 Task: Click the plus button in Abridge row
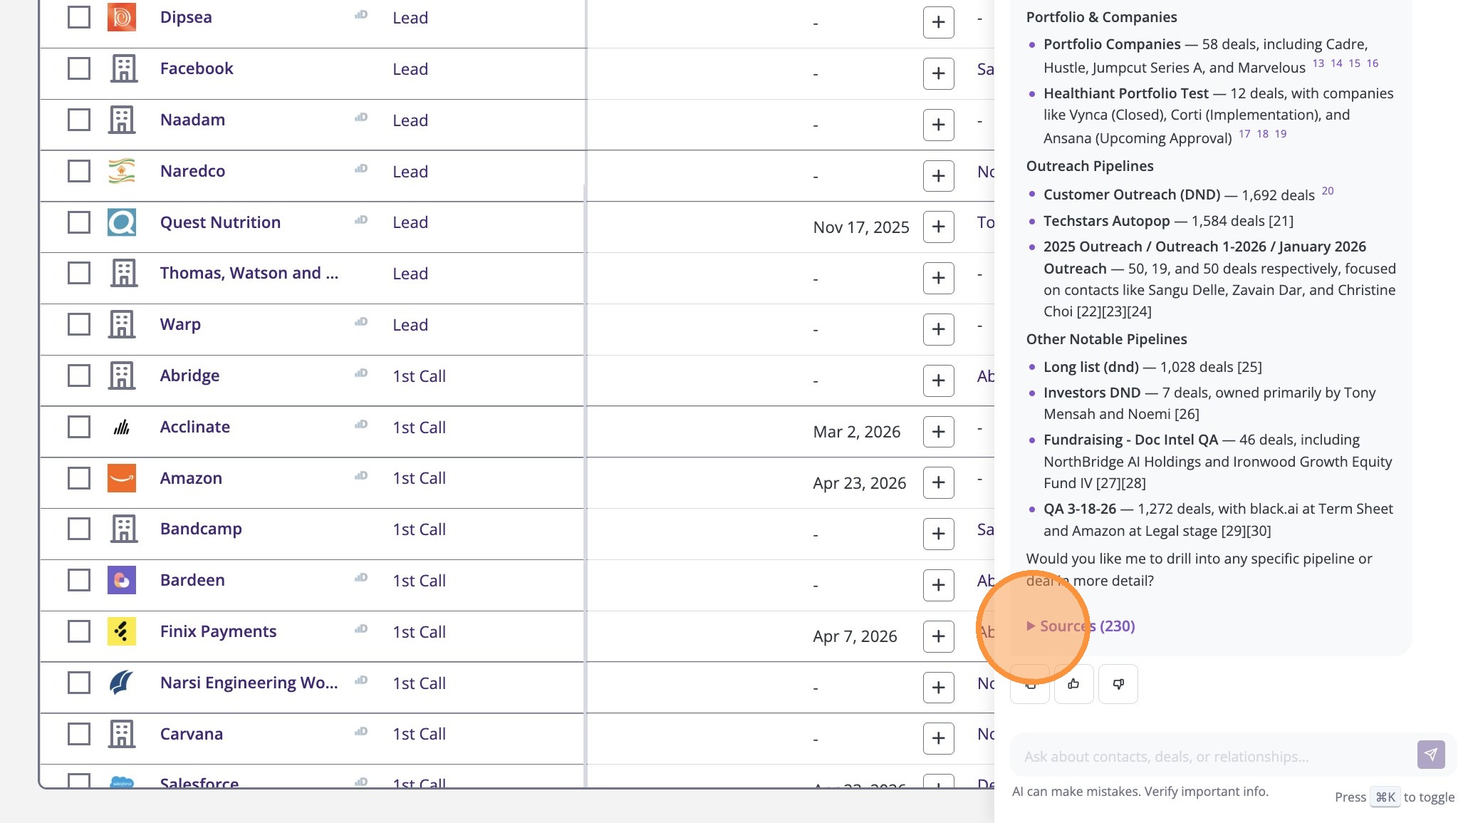click(938, 381)
